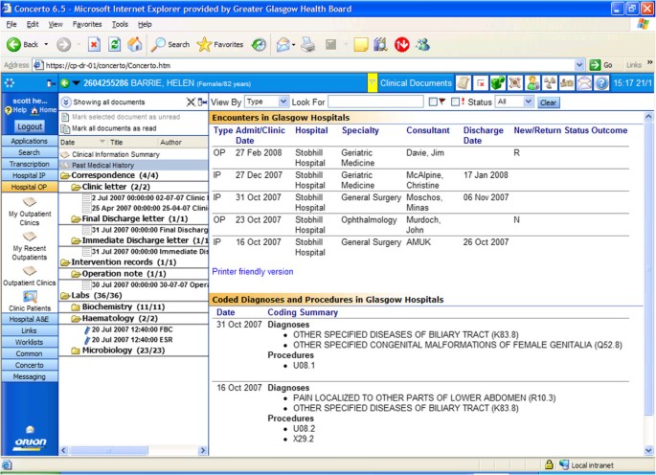Click the Clinic Patients icon in sidebar

pos(29,297)
